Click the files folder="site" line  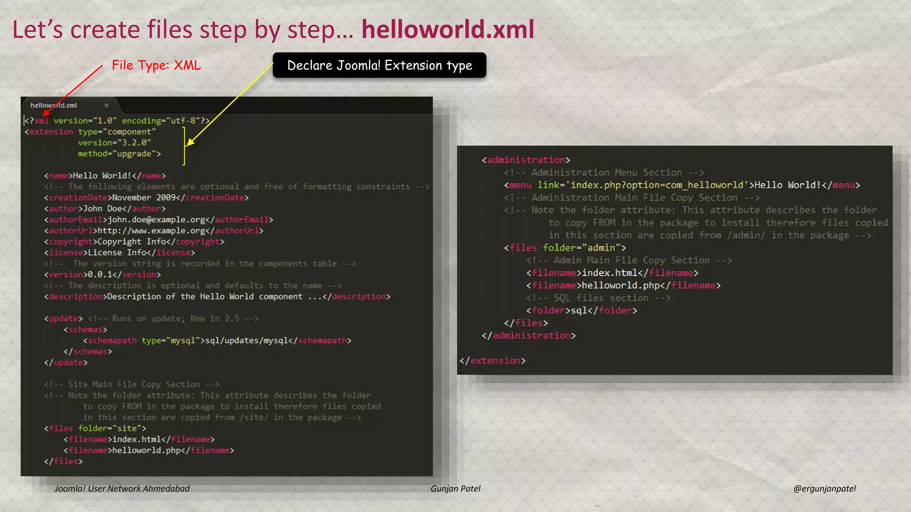coord(95,428)
